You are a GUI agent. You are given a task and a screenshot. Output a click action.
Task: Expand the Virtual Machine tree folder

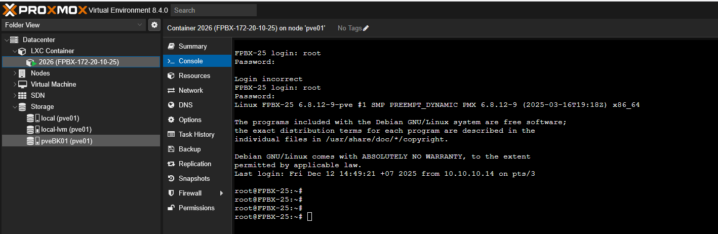pos(15,85)
